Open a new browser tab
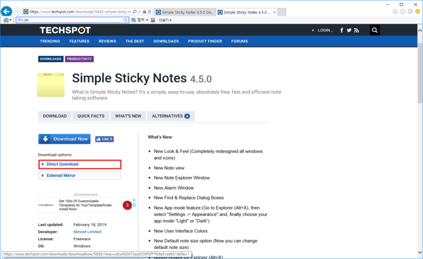 point(282,12)
